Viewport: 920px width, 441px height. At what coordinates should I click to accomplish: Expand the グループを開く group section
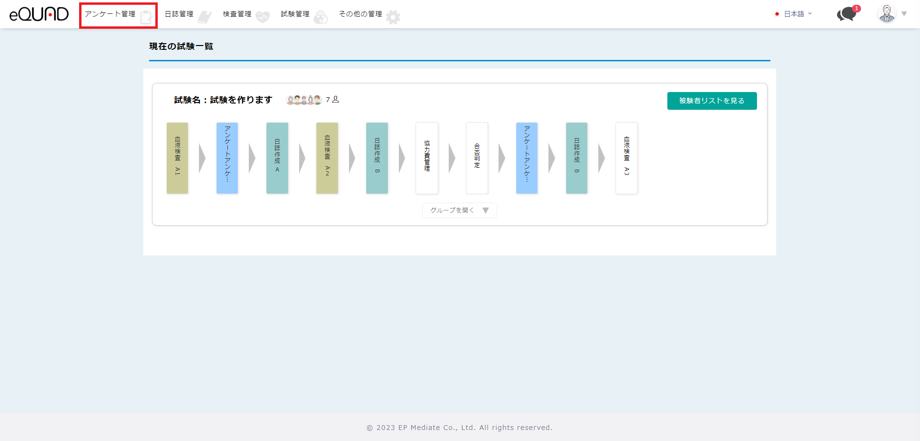(459, 210)
